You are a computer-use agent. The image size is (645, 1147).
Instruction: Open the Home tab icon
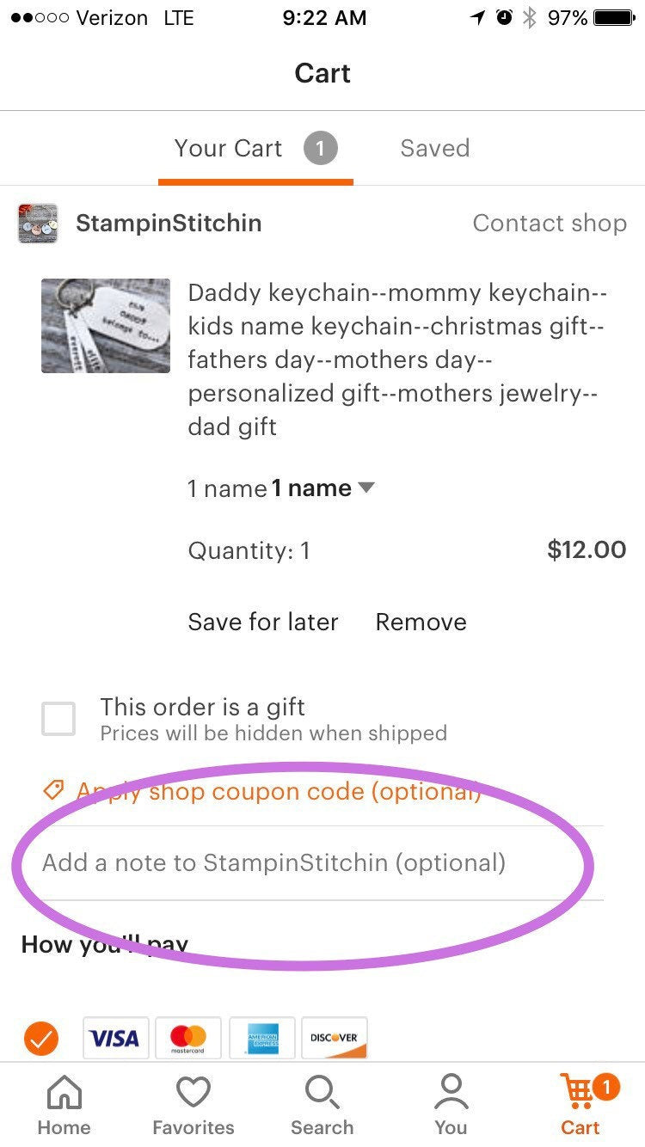64,1094
